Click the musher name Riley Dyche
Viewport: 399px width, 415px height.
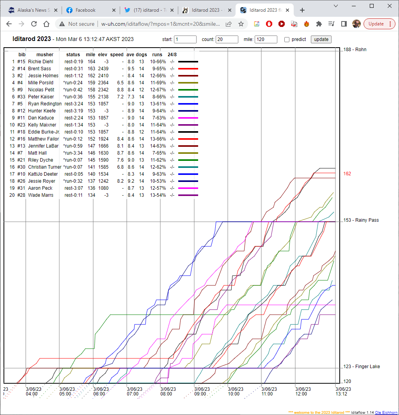point(41,160)
